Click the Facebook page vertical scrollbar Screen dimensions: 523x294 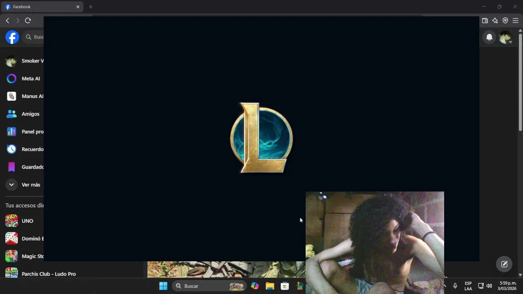[x=520, y=82]
